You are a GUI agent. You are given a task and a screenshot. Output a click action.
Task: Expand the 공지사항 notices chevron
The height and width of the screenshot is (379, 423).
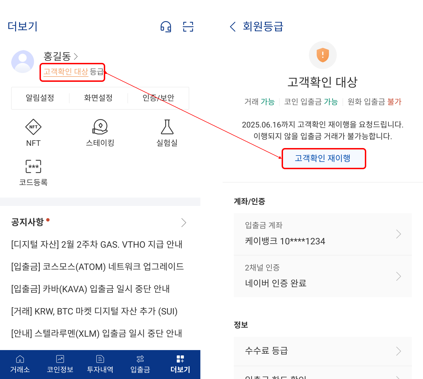tap(184, 222)
